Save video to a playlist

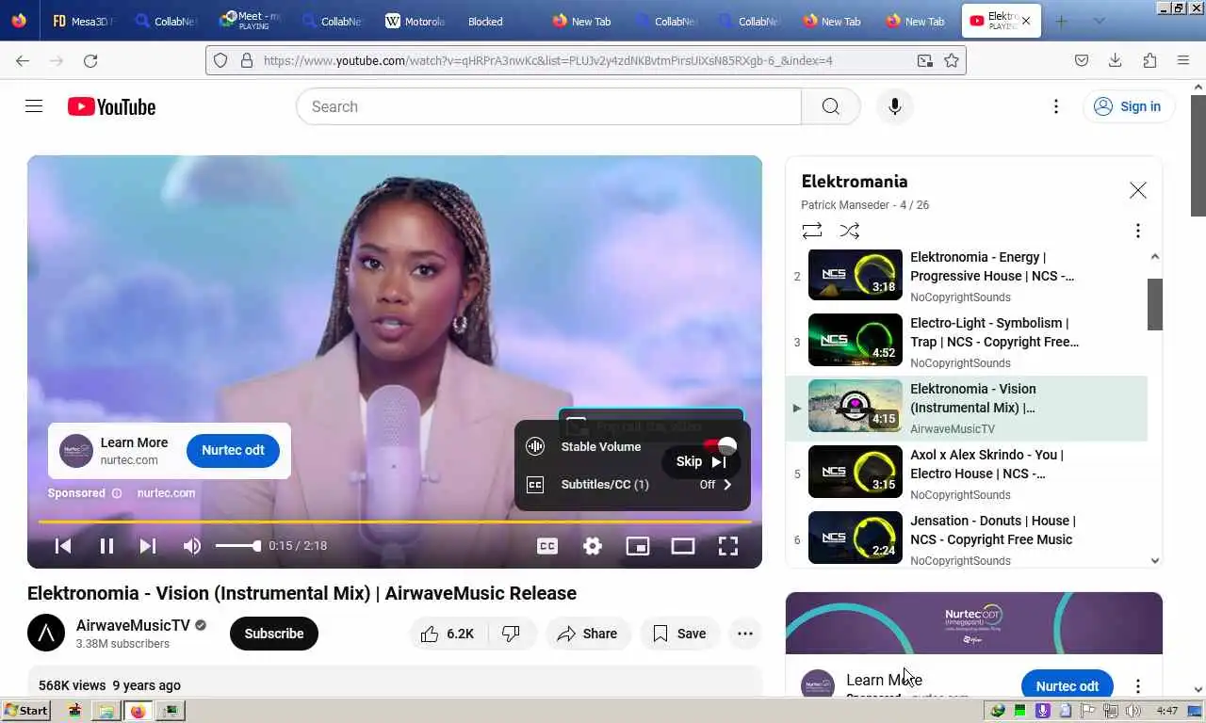680,634
